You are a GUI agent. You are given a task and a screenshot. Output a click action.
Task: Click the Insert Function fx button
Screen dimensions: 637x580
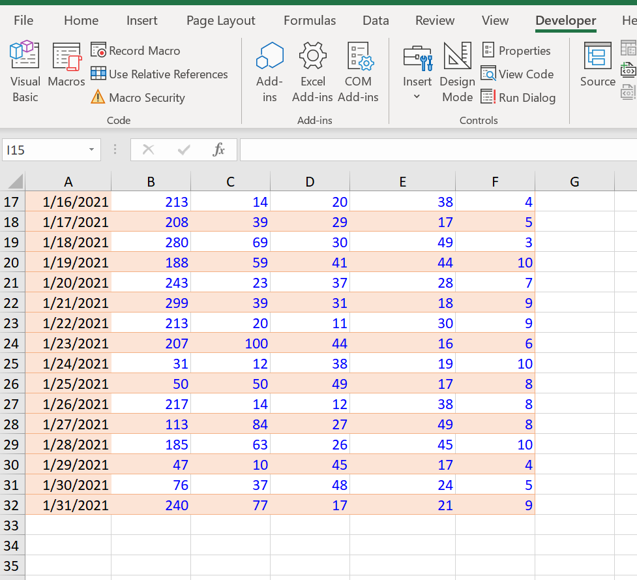[x=218, y=150]
